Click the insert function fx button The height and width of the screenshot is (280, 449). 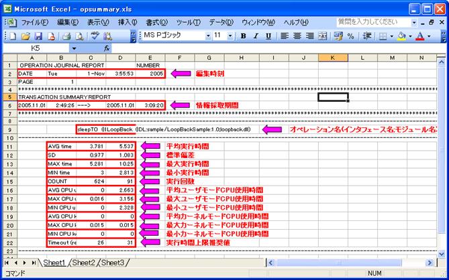pos(107,49)
